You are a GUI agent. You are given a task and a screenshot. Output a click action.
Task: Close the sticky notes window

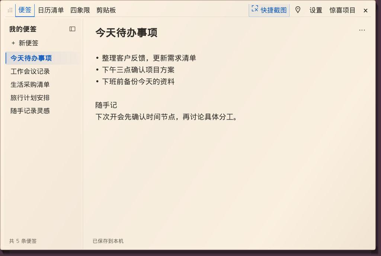(x=365, y=10)
